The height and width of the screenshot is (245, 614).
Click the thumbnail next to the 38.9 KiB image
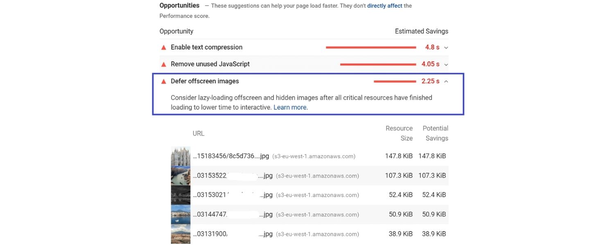[181, 234]
